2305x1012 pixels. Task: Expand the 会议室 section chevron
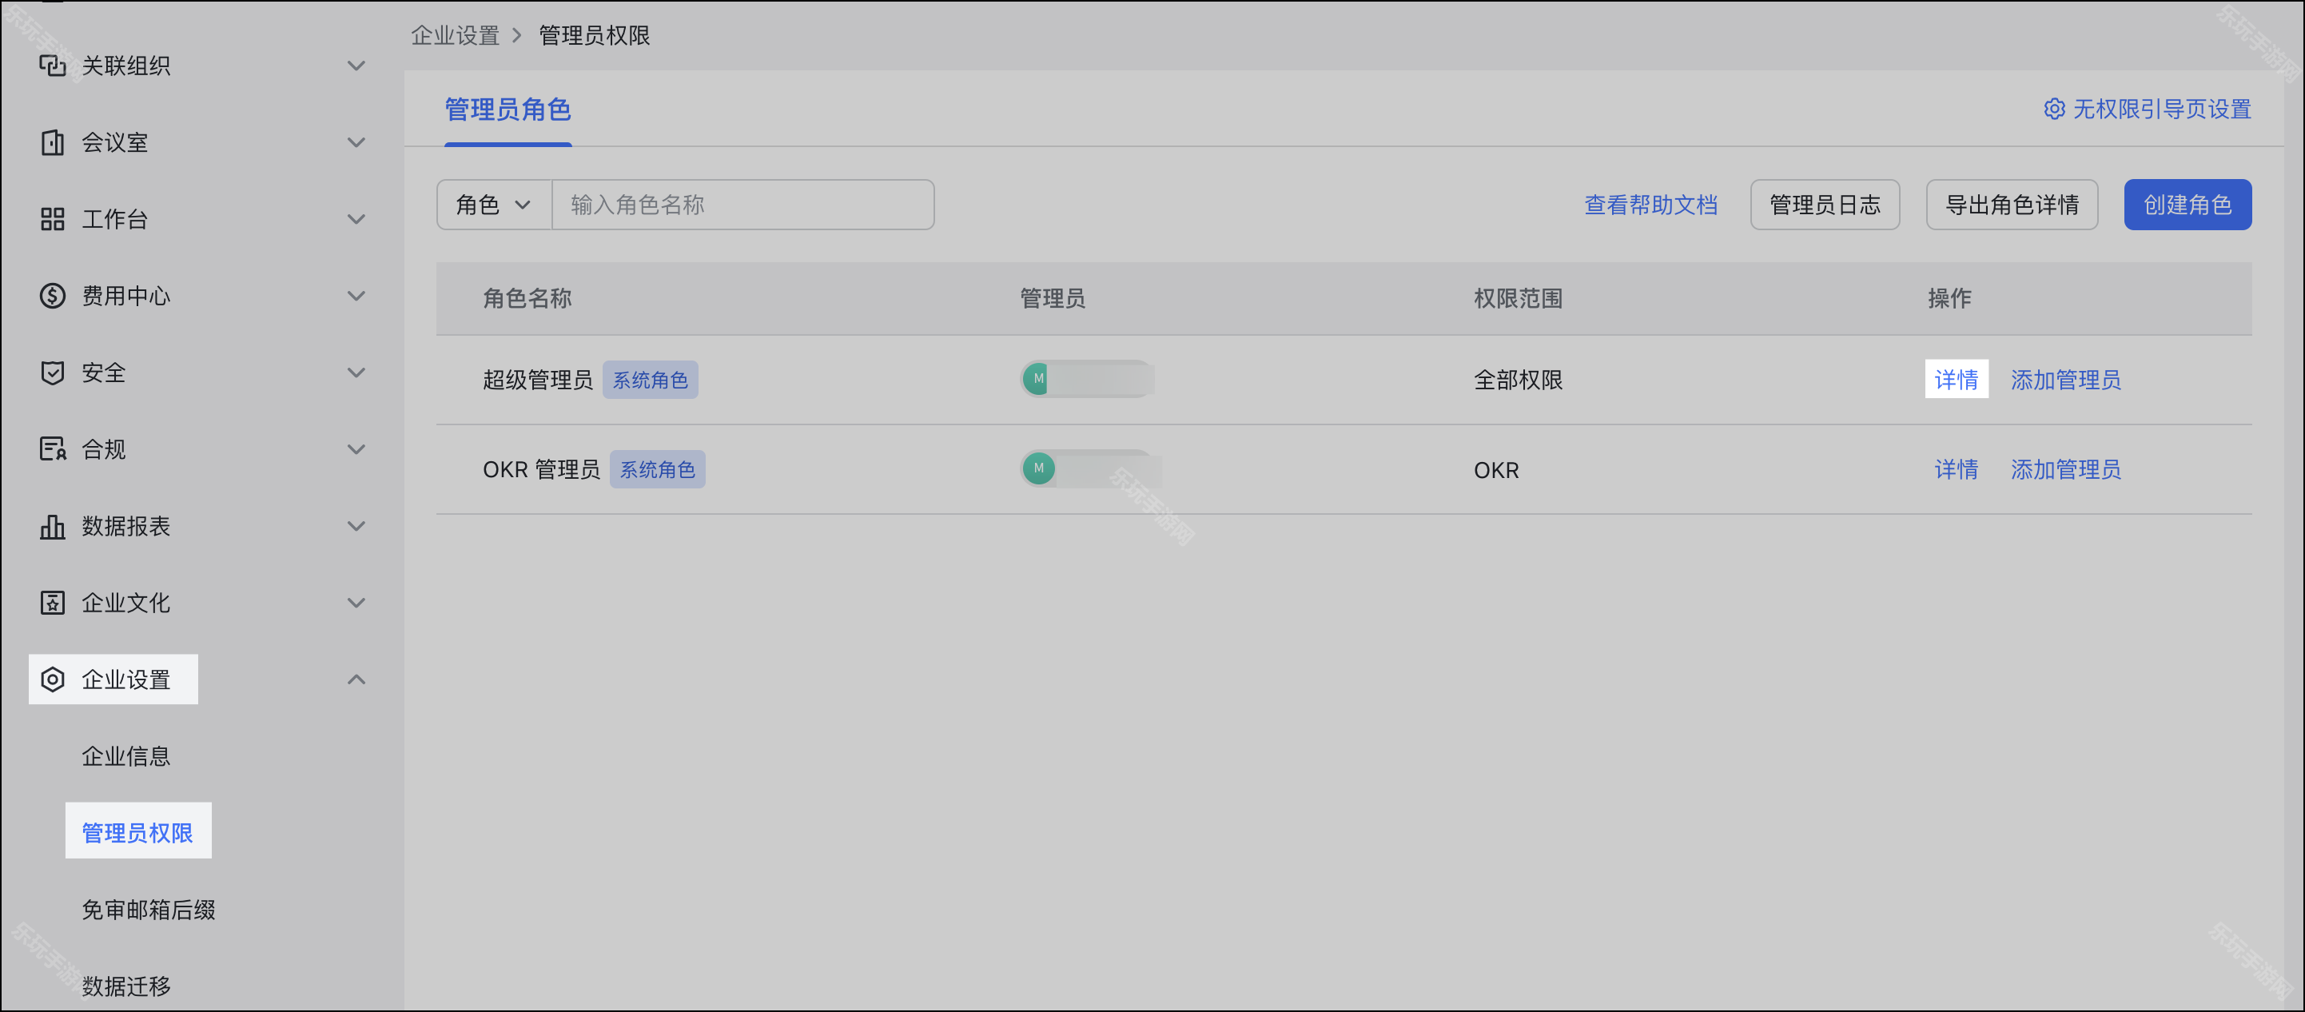click(356, 142)
